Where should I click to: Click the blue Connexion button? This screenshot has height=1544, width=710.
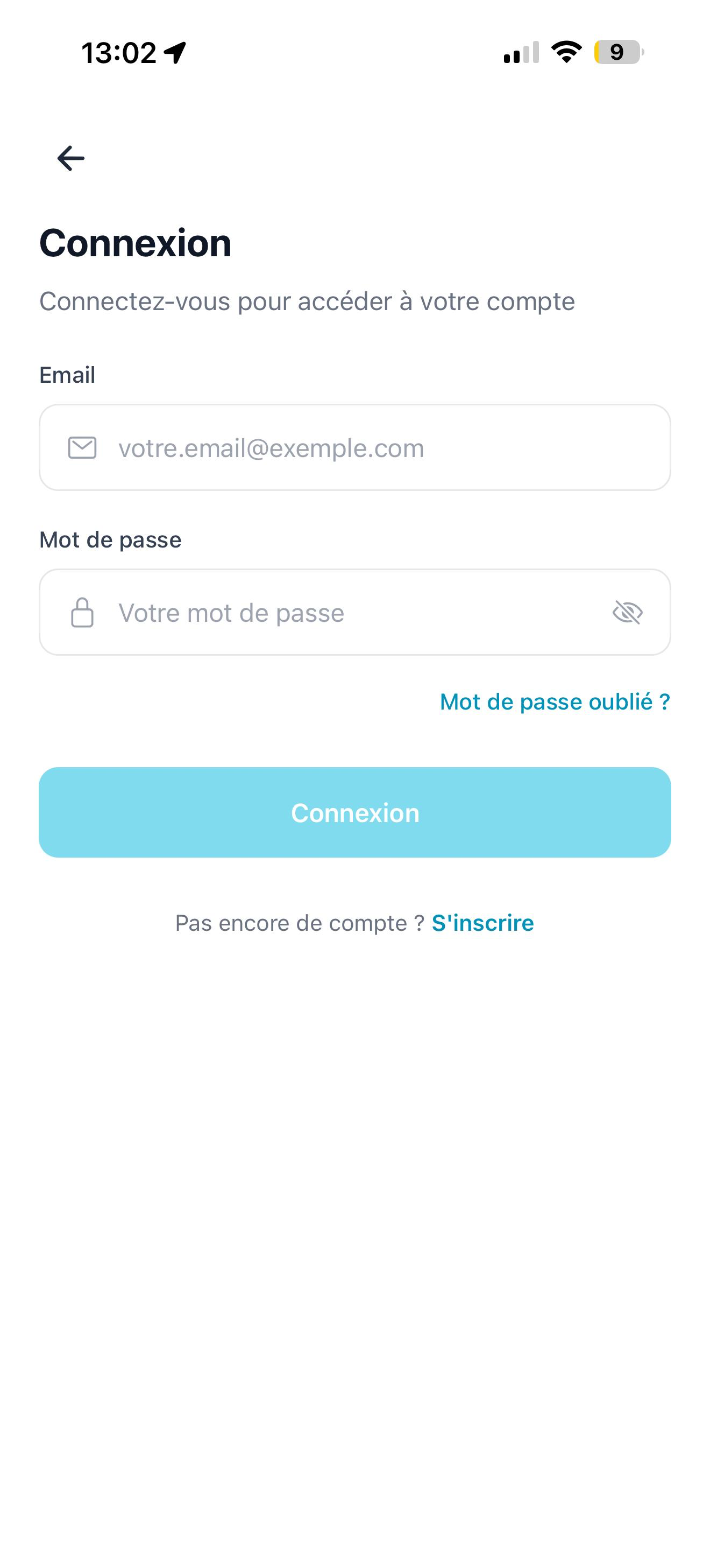pos(355,813)
